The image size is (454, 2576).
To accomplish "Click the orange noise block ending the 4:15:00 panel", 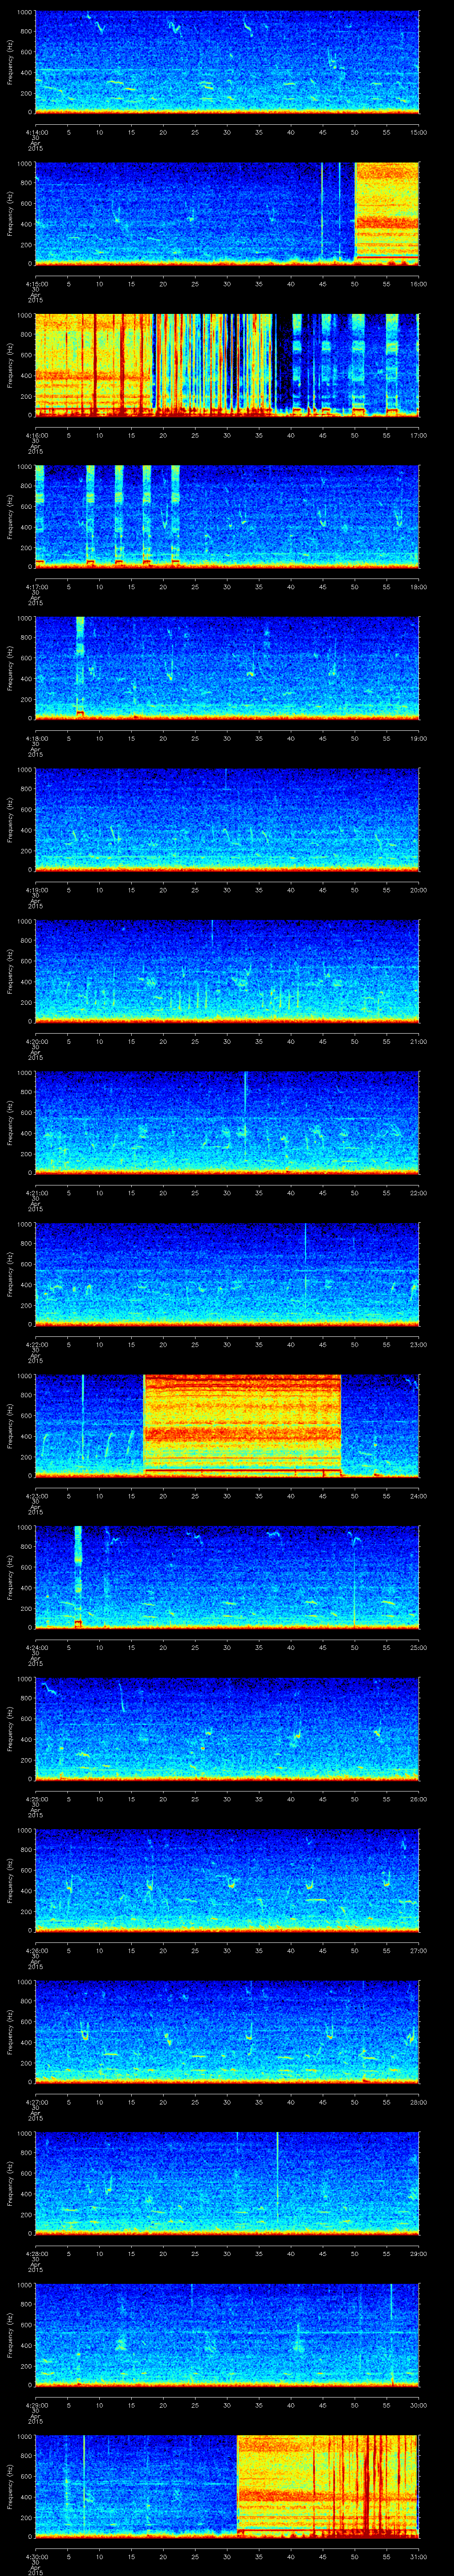I will point(387,213).
